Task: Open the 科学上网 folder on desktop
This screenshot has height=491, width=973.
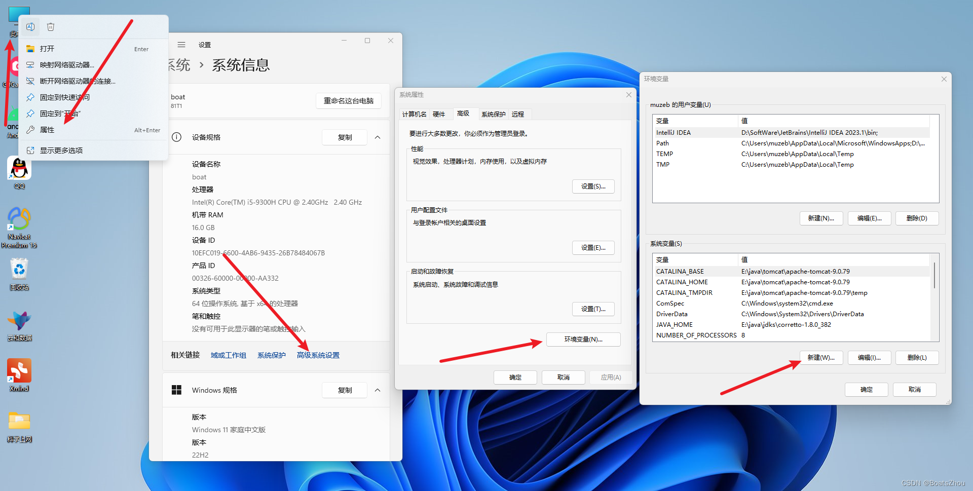Action: tap(19, 426)
